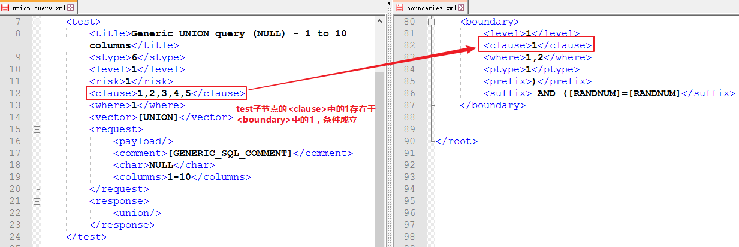Click the </boundary> closing tag
Screen dimensions: 739x247
point(493,105)
